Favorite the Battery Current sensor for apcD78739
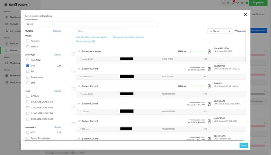Image resolution: width=271 pixels, height=155 pixels. 79,69
